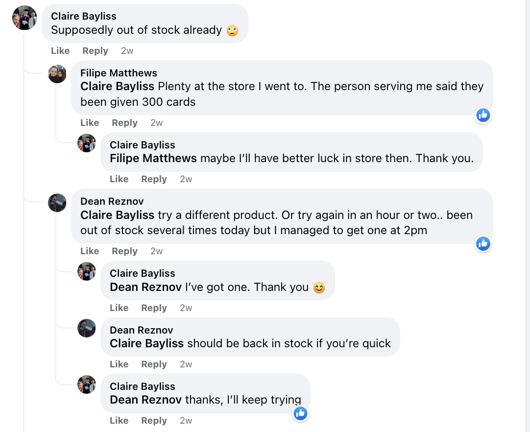Click Dean's avatar beside "back in stock" reply
The width and height of the screenshot is (530, 432).
[87, 328]
